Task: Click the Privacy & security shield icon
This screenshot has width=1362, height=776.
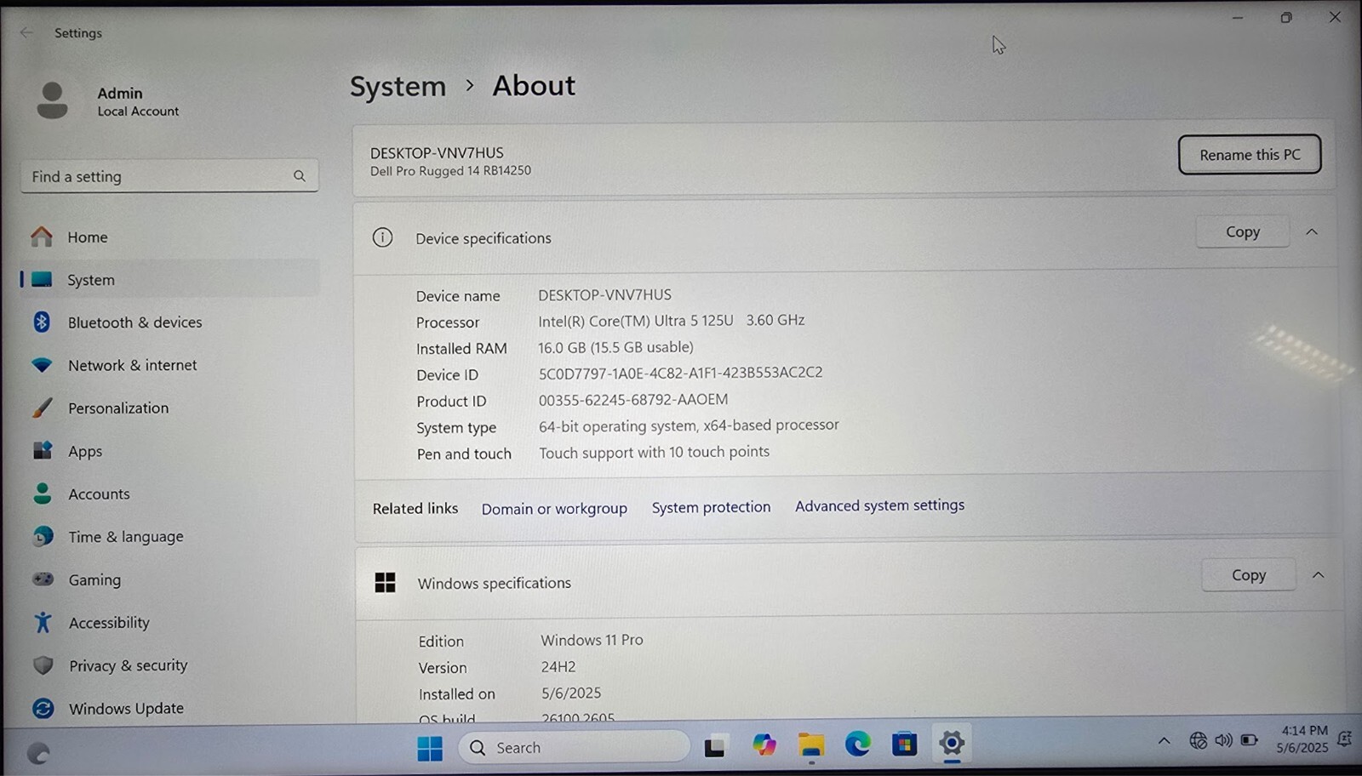Action: click(43, 665)
